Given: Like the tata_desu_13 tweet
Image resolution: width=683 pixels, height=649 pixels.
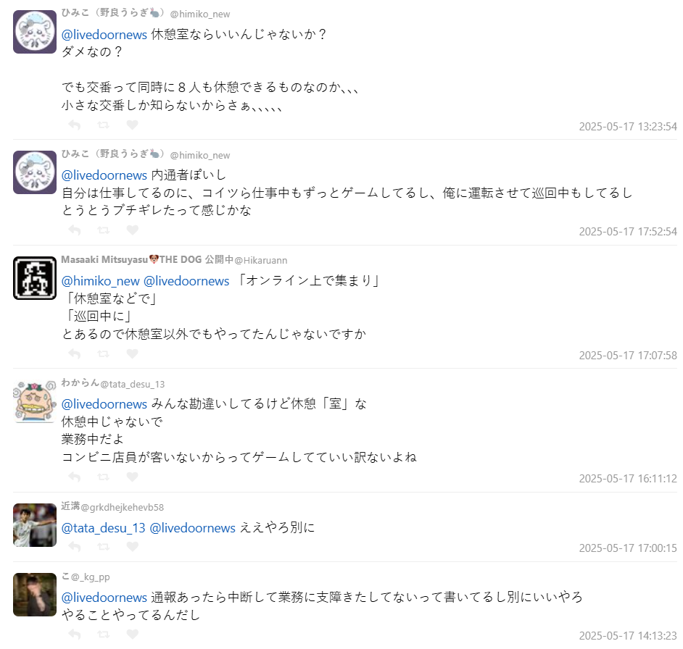Looking at the screenshot, I should [133, 477].
